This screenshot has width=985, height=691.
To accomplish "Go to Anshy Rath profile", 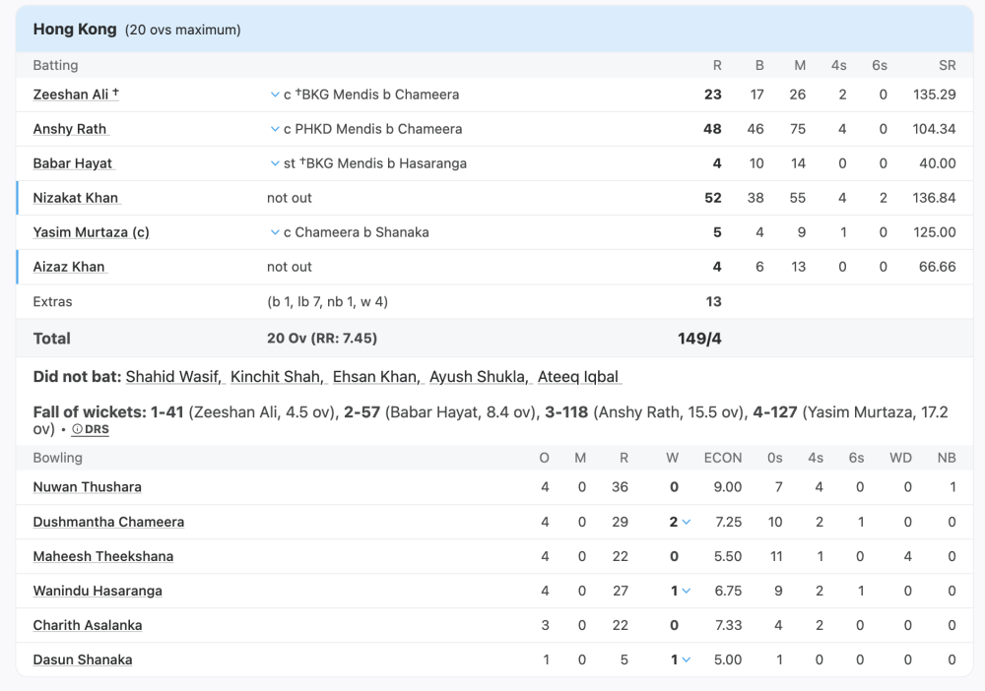I will (69, 129).
